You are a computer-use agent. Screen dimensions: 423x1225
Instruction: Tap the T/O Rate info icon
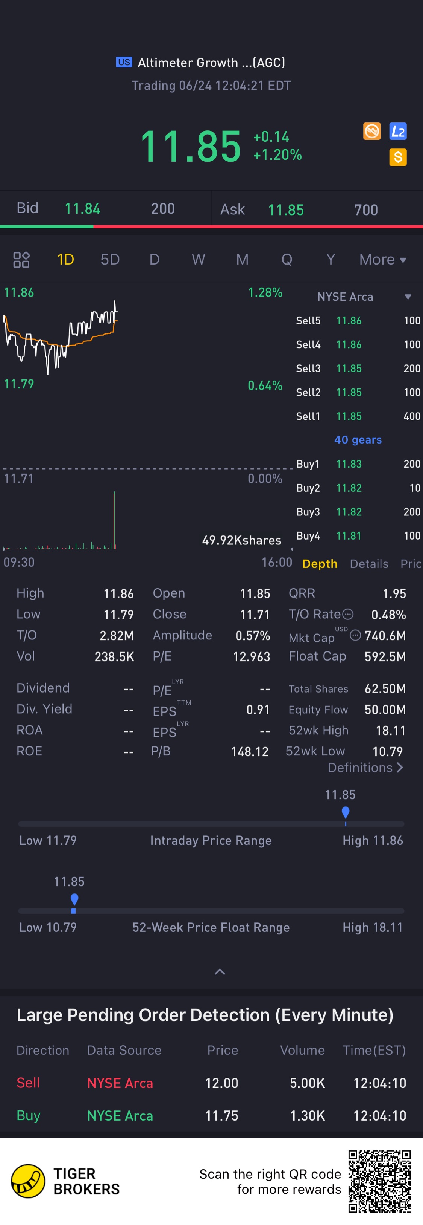pyautogui.click(x=348, y=615)
